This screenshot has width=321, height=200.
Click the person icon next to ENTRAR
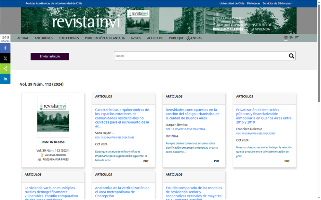click(x=189, y=38)
